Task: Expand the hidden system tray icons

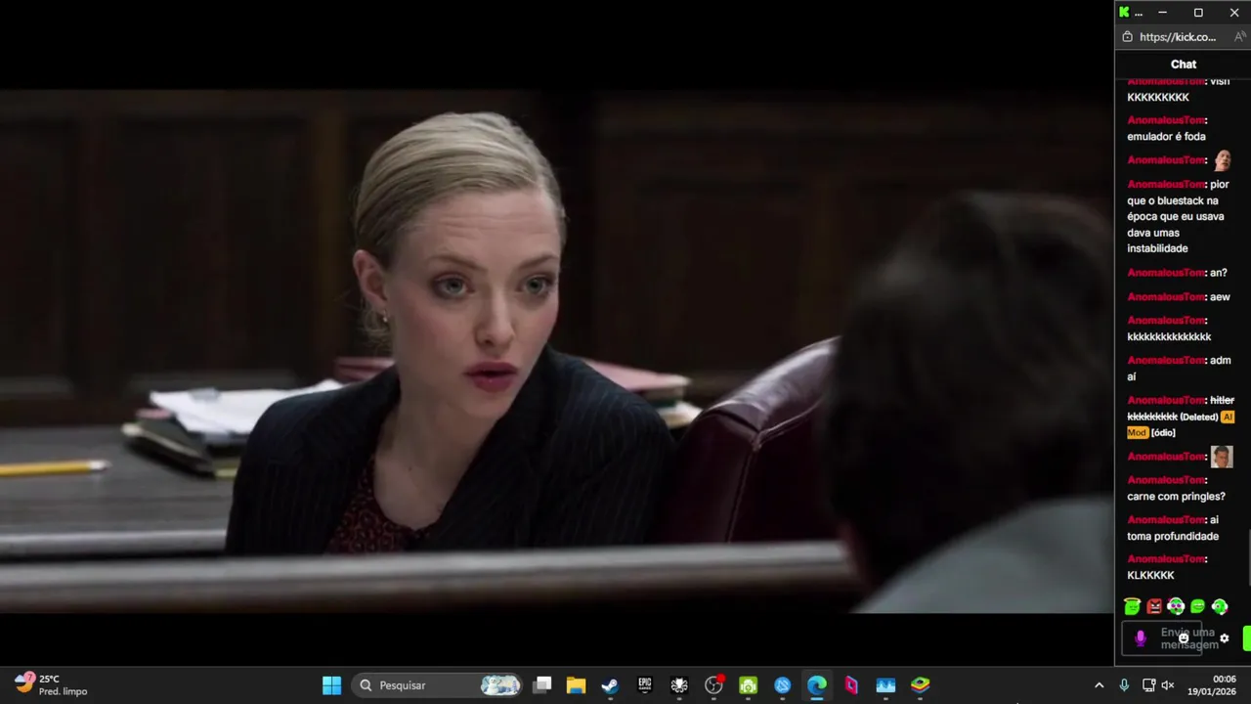Action: 1099,685
